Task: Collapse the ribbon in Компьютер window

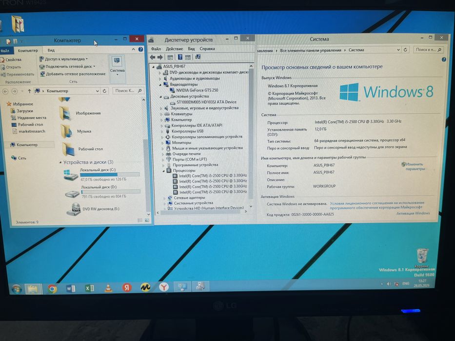Action: click(x=134, y=49)
